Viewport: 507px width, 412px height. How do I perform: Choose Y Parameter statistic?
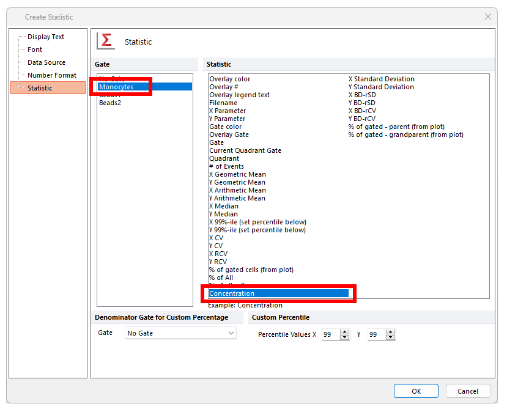tap(227, 119)
